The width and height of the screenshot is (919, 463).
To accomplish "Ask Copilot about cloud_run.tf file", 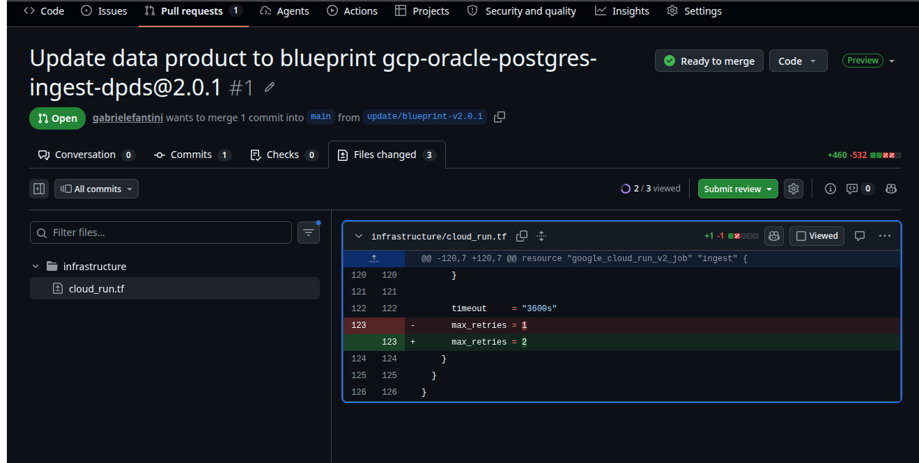I will tap(774, 236).
